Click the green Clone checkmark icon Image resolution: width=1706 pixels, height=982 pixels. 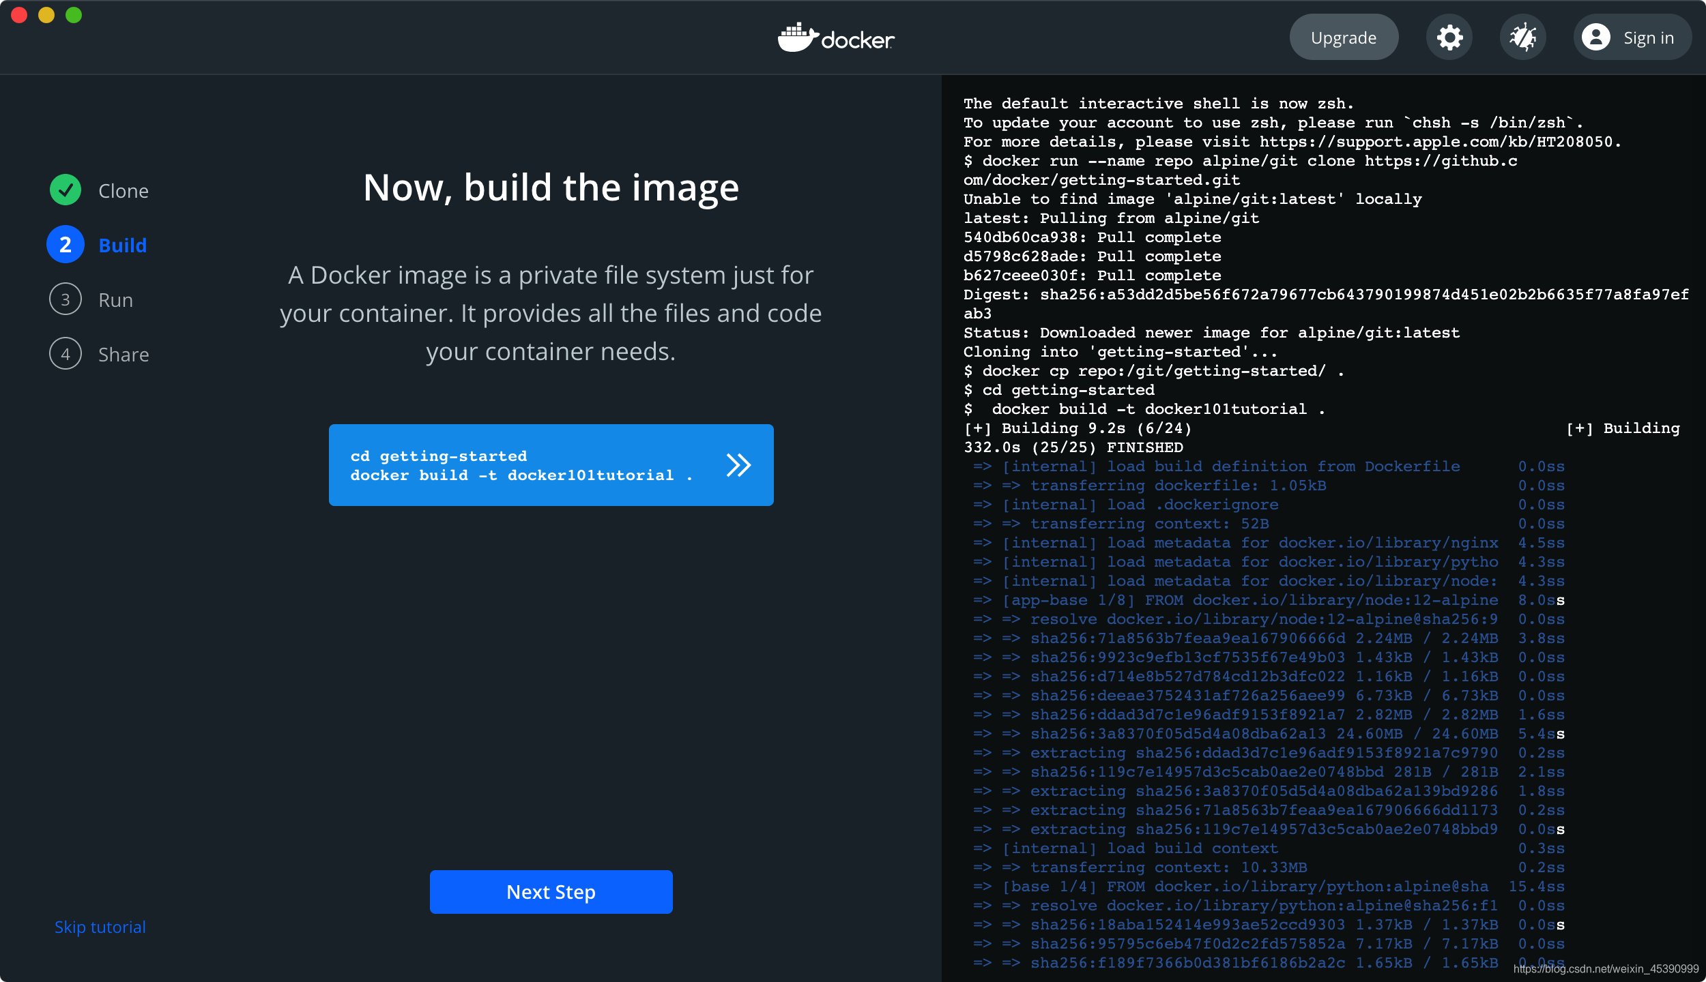66,190
